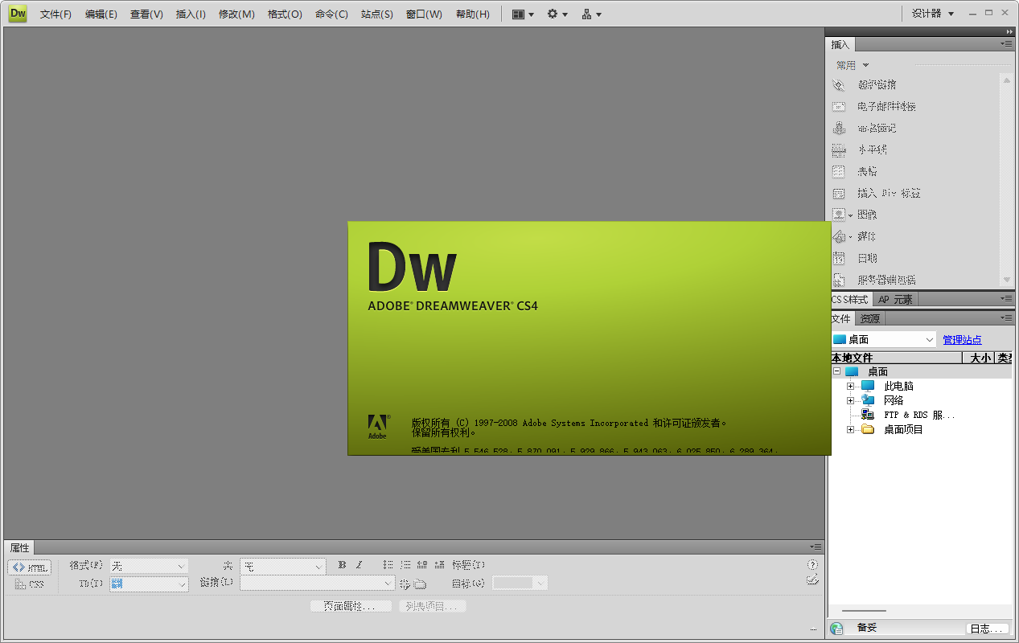Insert Table icon in Insert panel

click(839, 171)
